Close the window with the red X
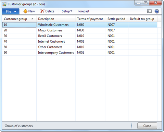Screen dimensions: 164x132 point(155,3)
